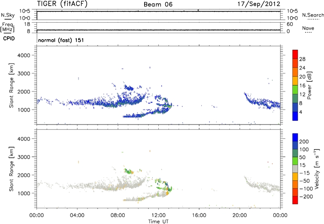
Task: Click the 'TIGER (fitACF)' plot title
Action: pyautogui.click(x=62, y=4)
